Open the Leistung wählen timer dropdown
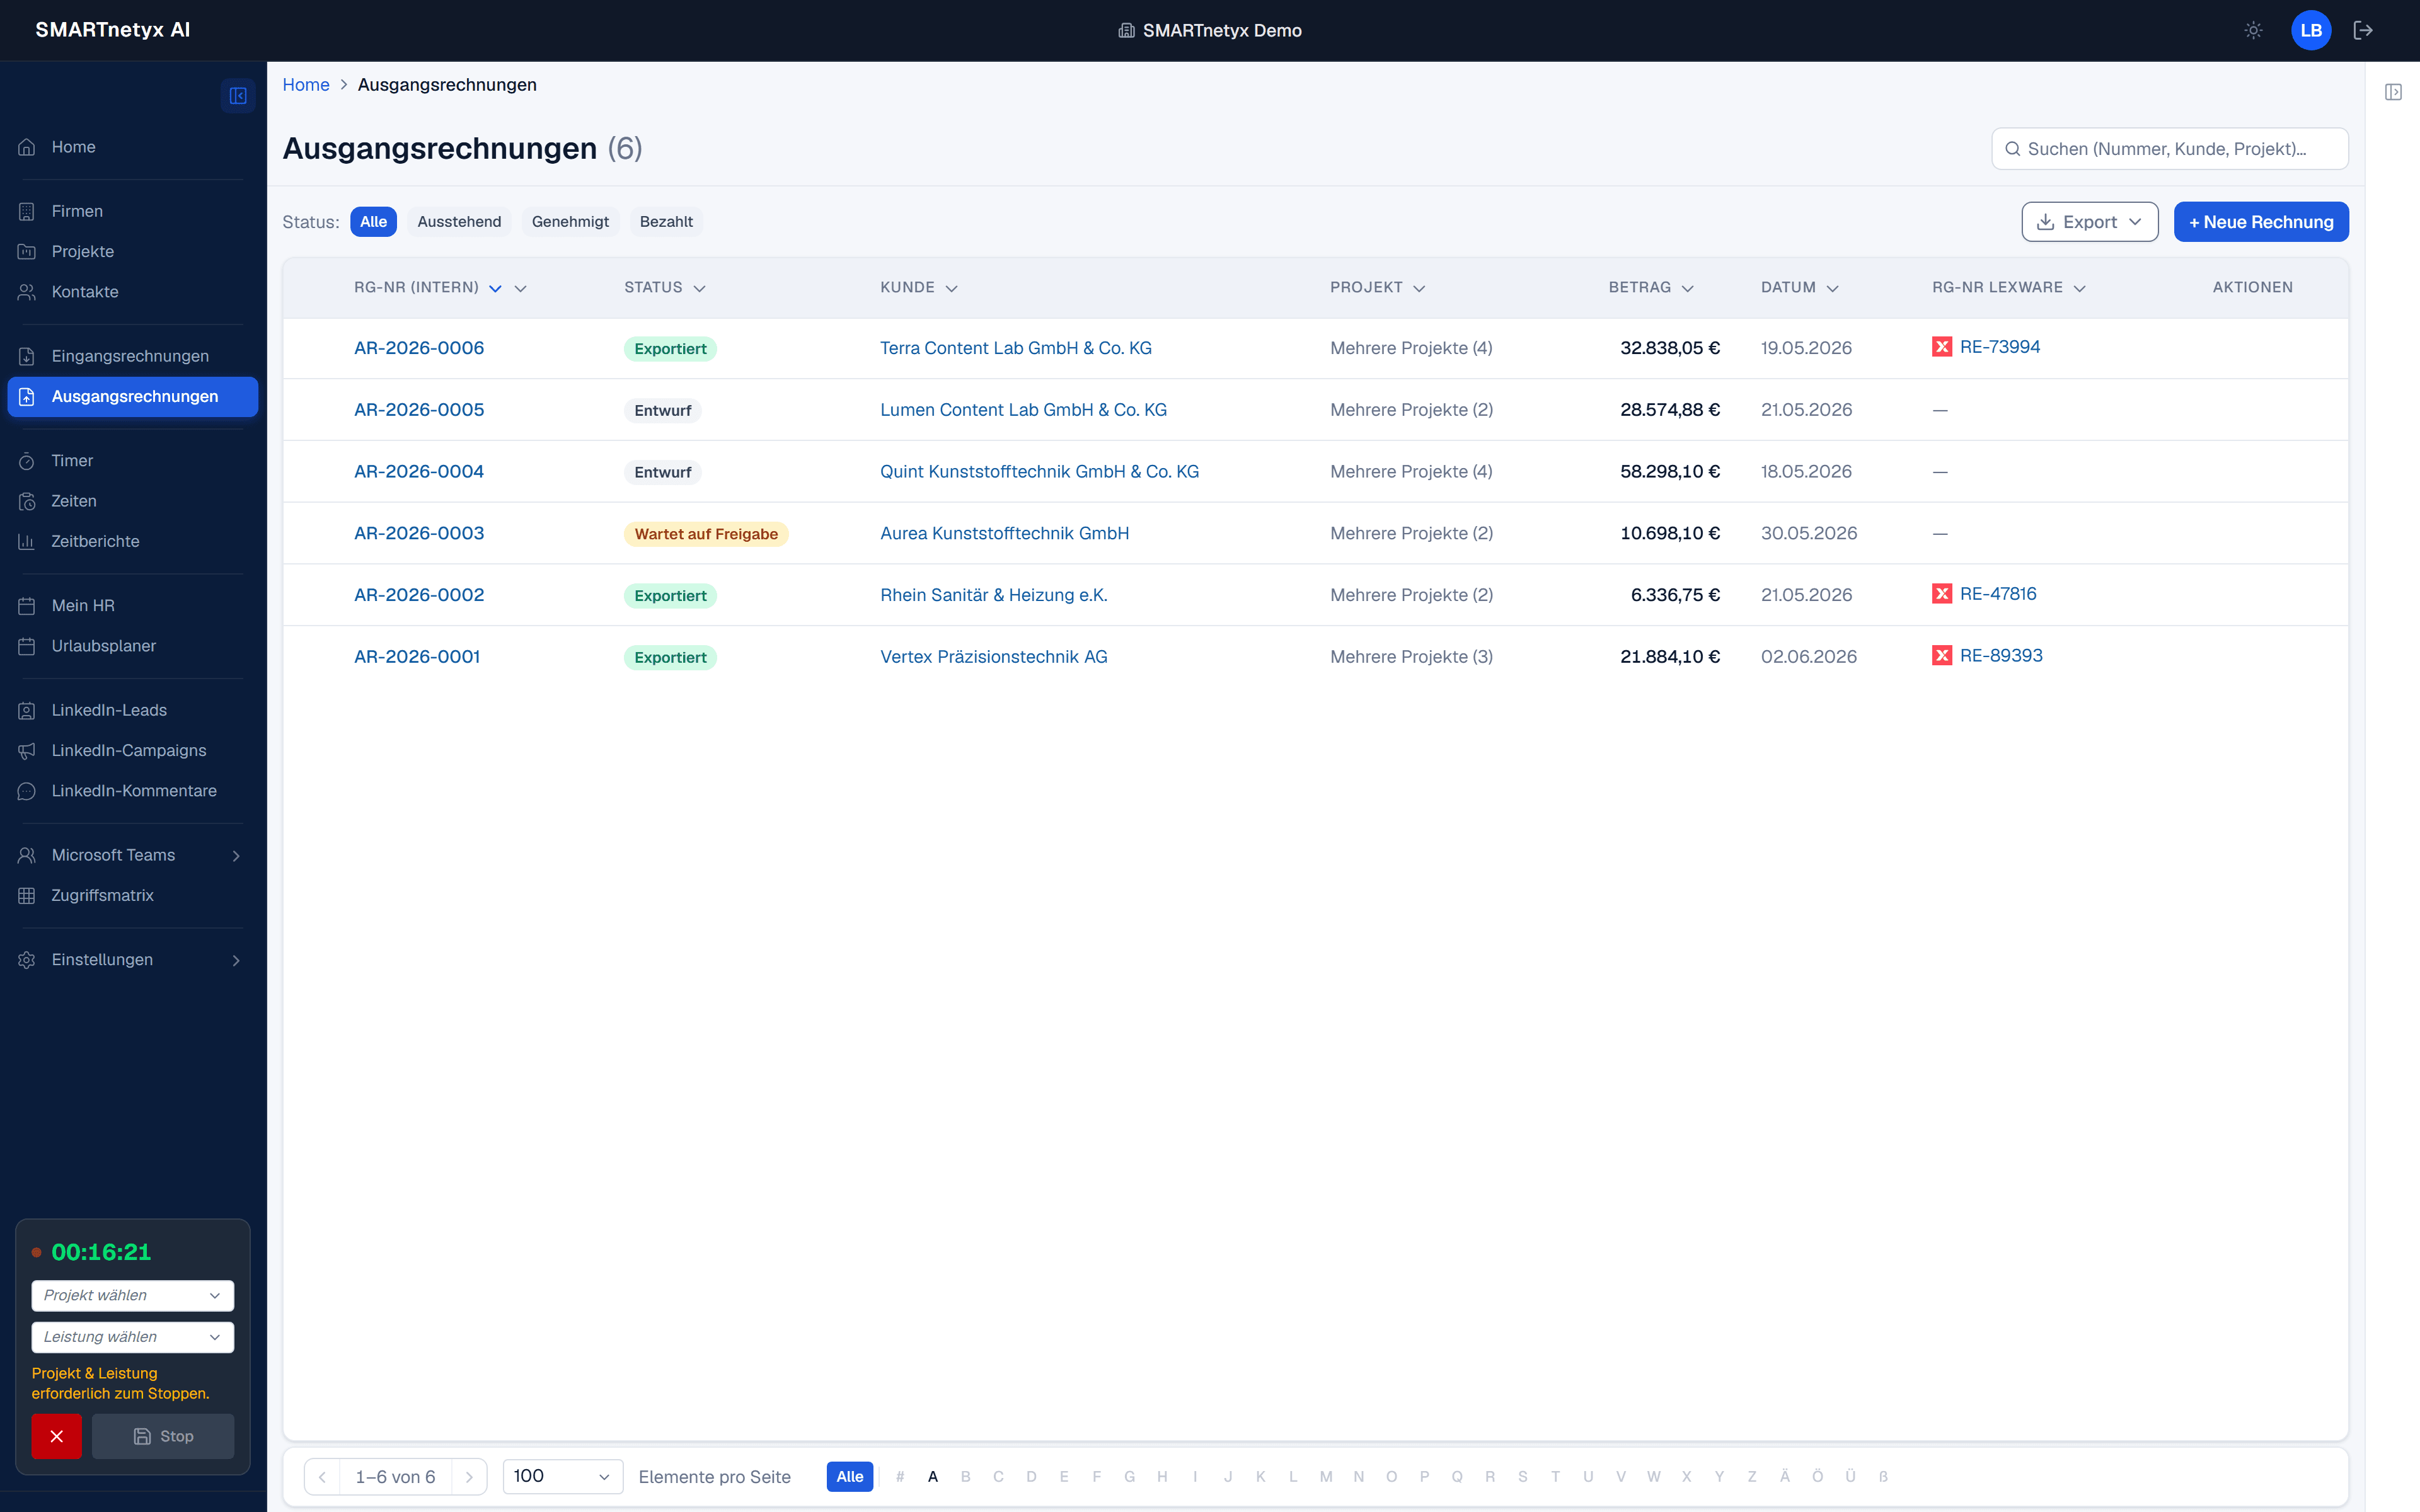The height and width of the screenshot is (1512, 2420). point(132,1337)
